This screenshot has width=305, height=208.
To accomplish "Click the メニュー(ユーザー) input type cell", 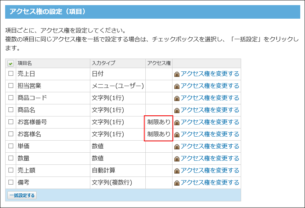I will [x=118, y=86].
